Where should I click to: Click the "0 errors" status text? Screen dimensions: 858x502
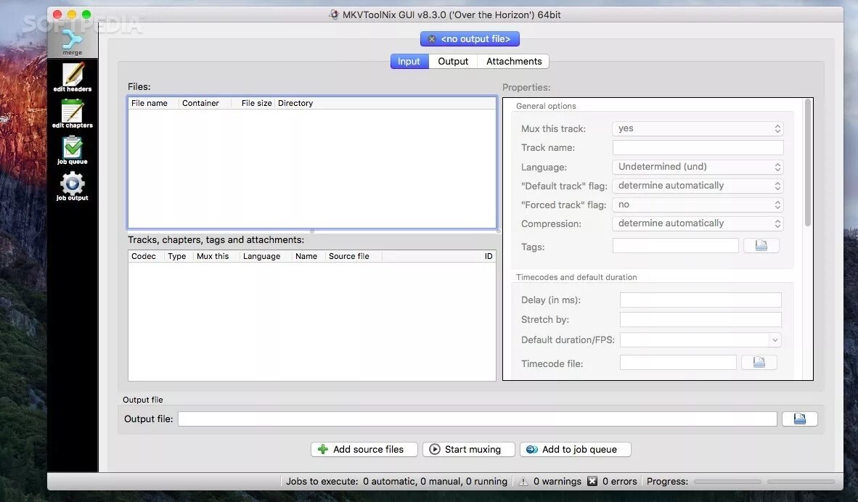[x=619, y=481]
